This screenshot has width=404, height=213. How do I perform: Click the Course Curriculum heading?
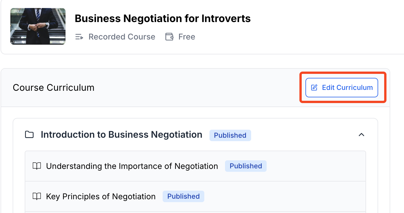click(53, 88)
